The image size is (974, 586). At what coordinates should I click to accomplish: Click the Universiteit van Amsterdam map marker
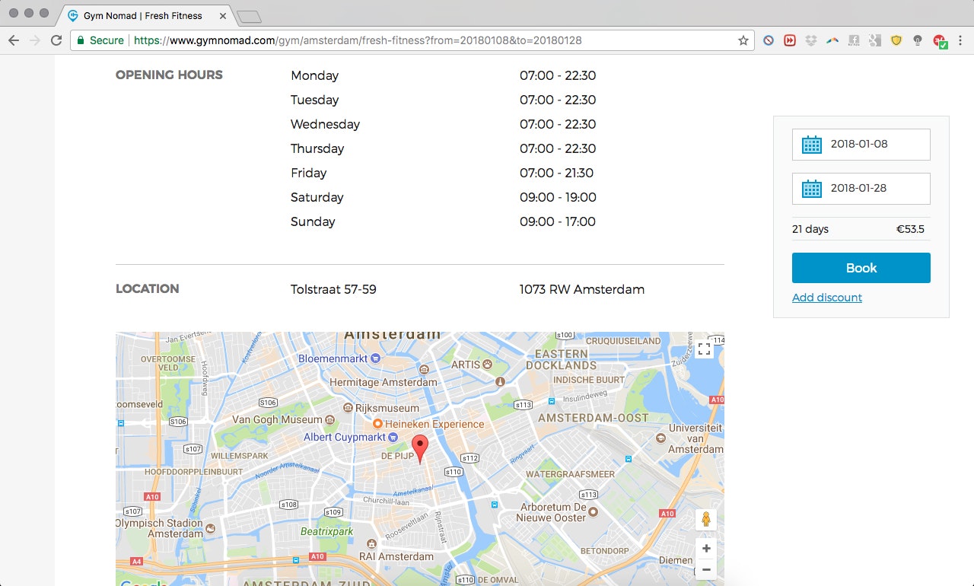pyautogui.click(x=659, y=438)
